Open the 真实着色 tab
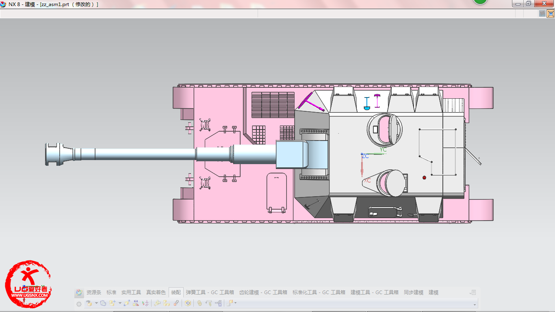The width and height of the screenshot is (555, 312). [x=156, y=292]
